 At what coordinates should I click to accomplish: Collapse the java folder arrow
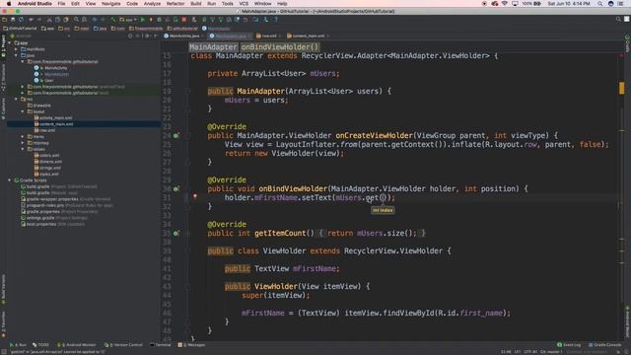tap(16, 55)
